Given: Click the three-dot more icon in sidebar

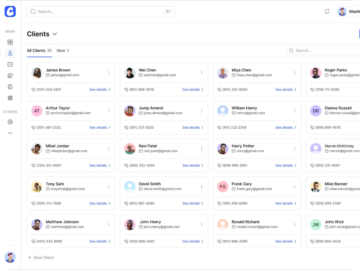Looking at the screenshot, I should coord(10,133).
